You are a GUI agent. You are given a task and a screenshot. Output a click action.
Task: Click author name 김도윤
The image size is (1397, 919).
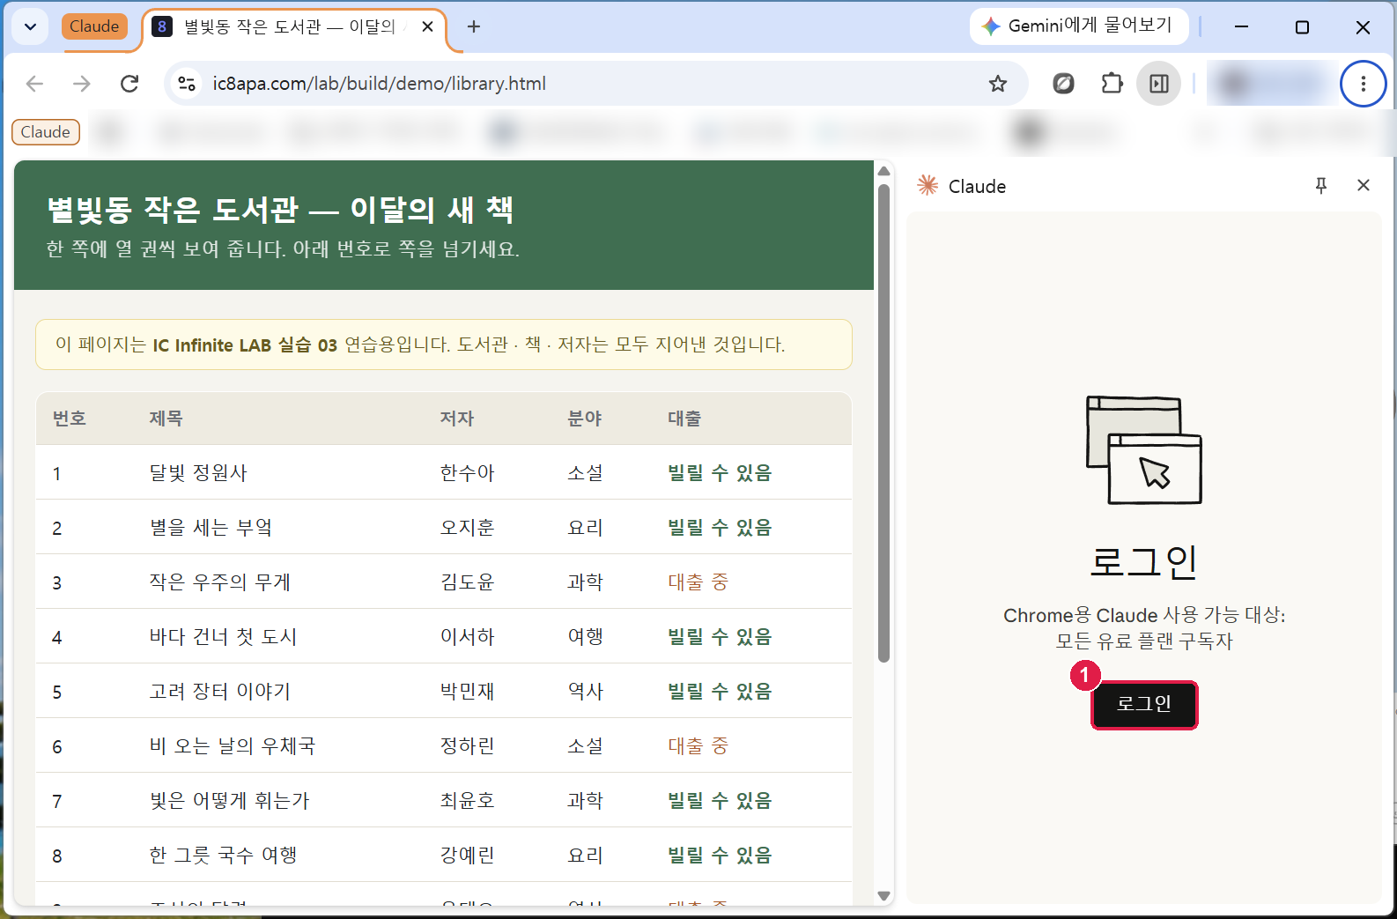(x=468, y=582)
